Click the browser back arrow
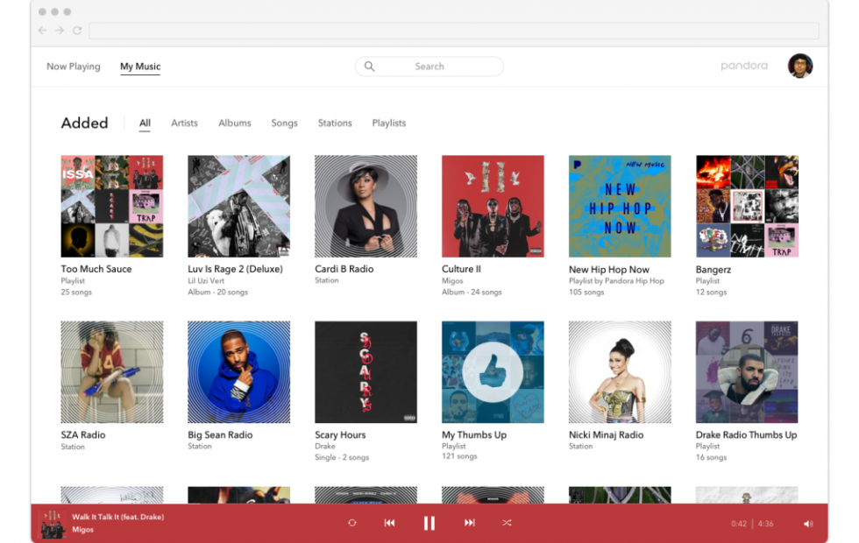 coord(43,31)
